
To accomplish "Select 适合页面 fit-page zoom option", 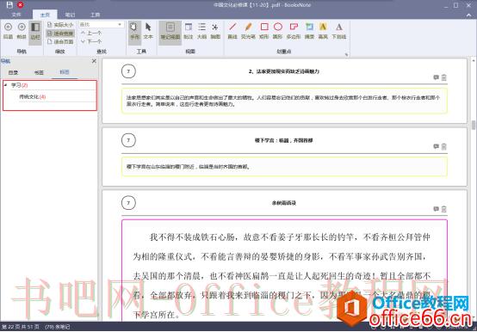I will 60,41.
